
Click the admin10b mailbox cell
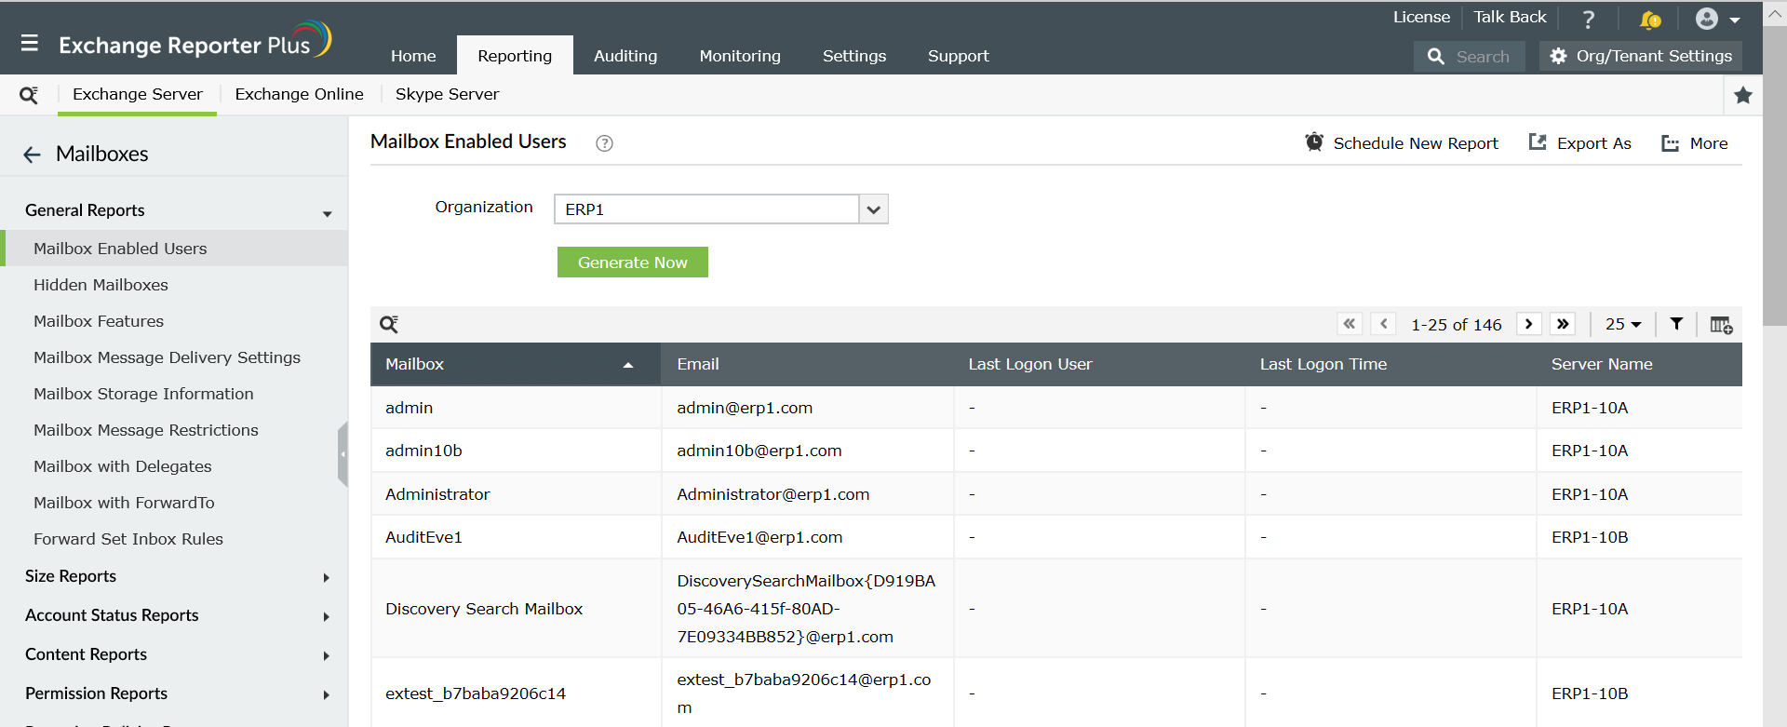pos(516,451)
